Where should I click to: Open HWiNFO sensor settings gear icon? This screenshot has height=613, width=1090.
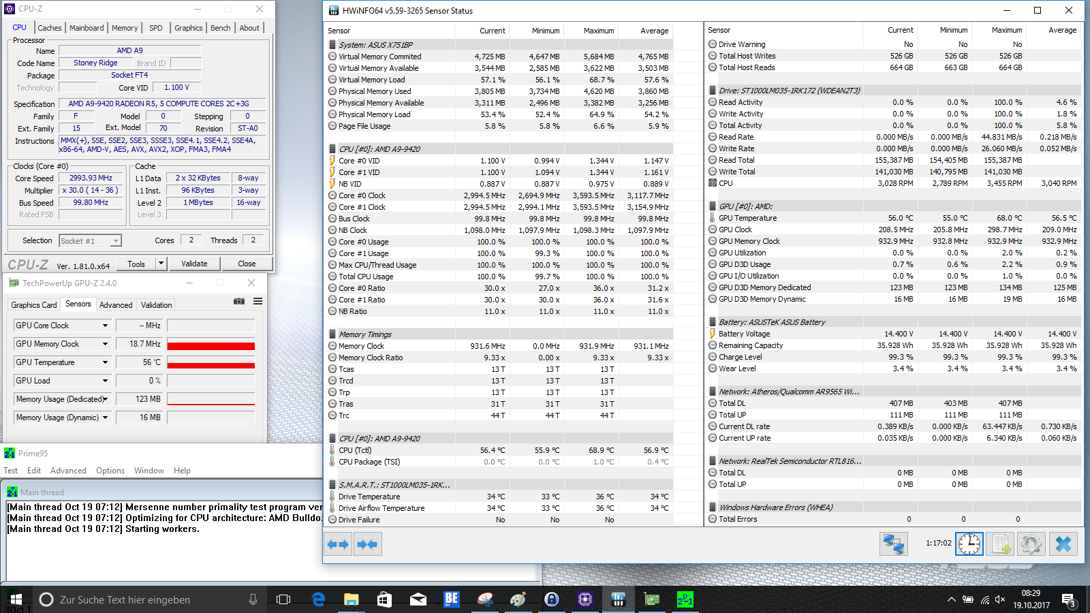click(x=1031, y=544)
